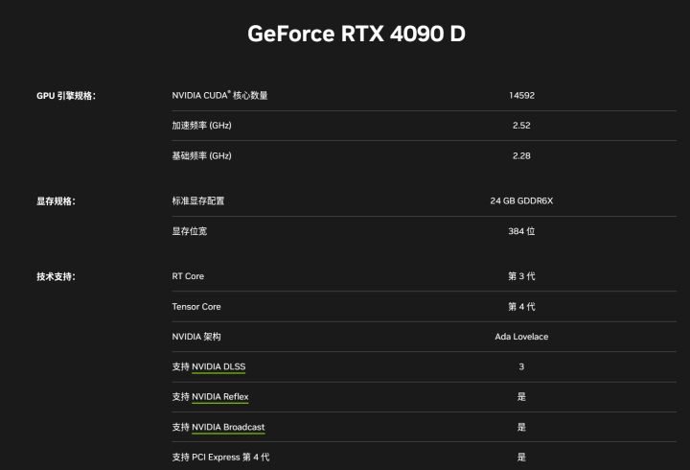
Task: Select the boost clock value 2.52
Action: click(521, 126)
